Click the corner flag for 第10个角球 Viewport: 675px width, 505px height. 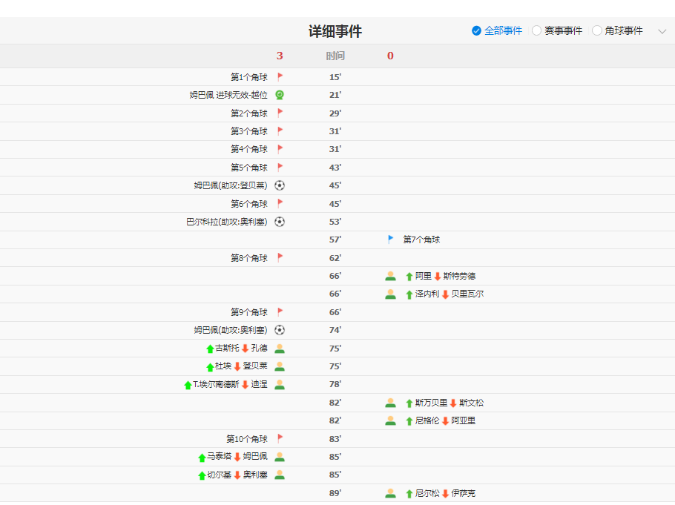pos(280,438)
